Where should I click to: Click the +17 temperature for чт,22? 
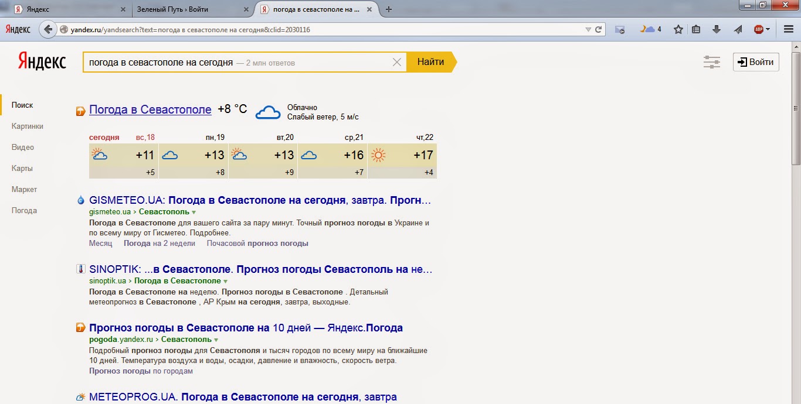point(423,155)
